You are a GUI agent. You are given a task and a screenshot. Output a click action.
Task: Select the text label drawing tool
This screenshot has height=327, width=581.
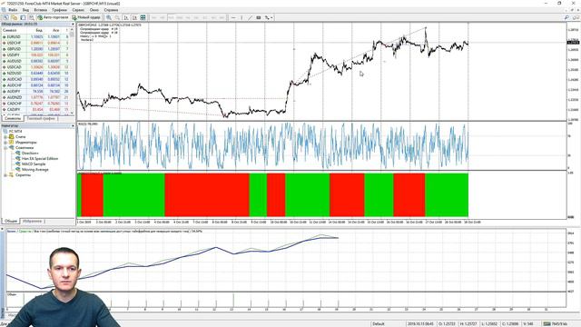[259, 17]
